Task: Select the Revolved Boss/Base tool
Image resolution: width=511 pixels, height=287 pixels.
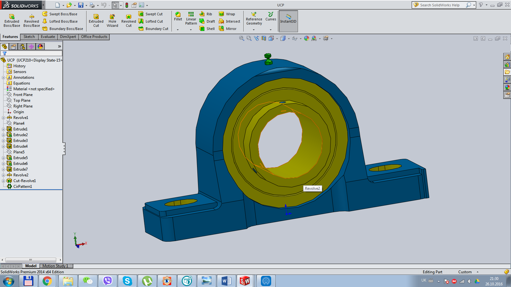Action: click(32, 21)
